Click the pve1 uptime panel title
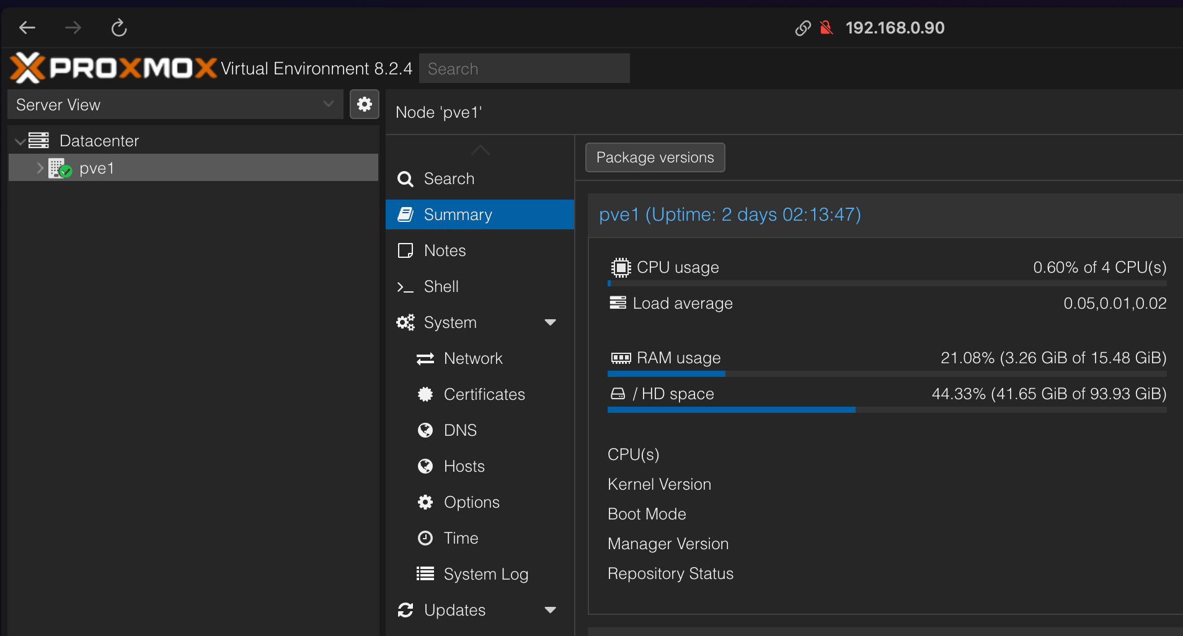 [x=730, y=214]
